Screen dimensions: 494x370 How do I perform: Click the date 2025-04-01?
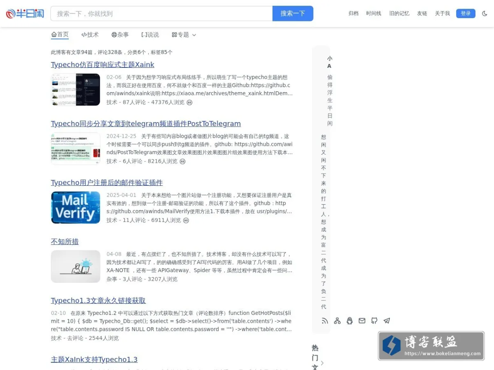121,195
